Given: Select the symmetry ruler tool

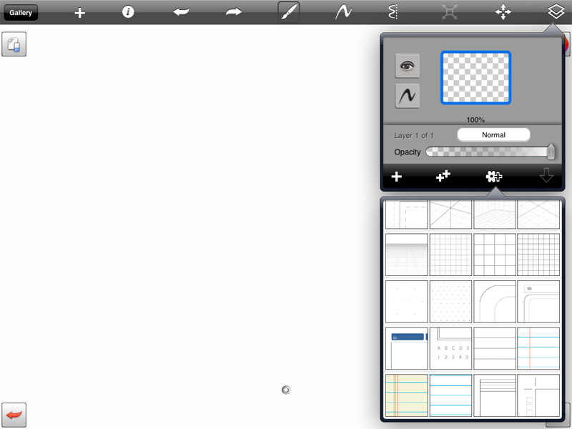Looking at the screenshot, I should click(x=392, y=12).
